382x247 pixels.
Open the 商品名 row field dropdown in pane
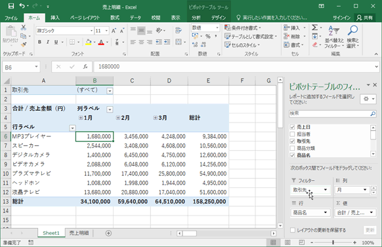coord(326,212)
